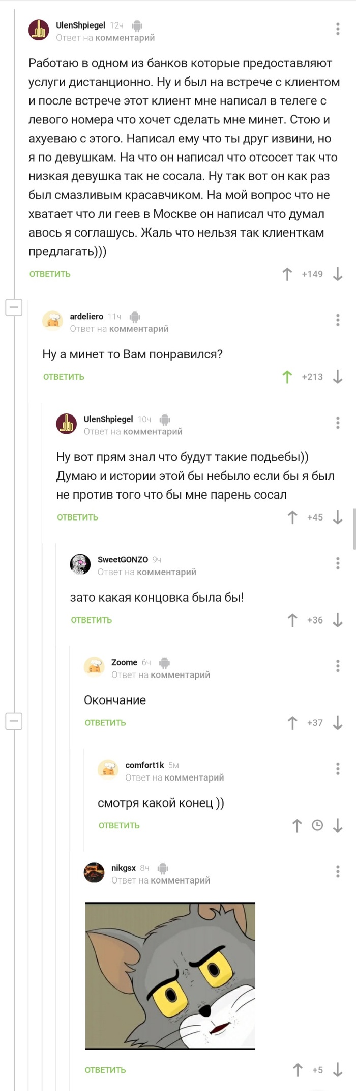
Task: Open UlenShpiegel's profile via their avatar
Action: [40, 30]
